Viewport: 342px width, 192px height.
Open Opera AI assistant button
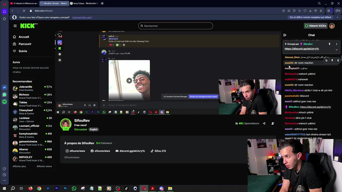point(338,11)
